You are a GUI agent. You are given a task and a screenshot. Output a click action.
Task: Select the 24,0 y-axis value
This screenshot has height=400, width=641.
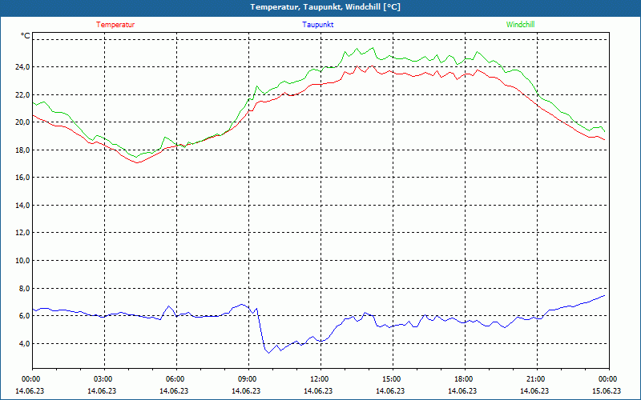[23, 66]
